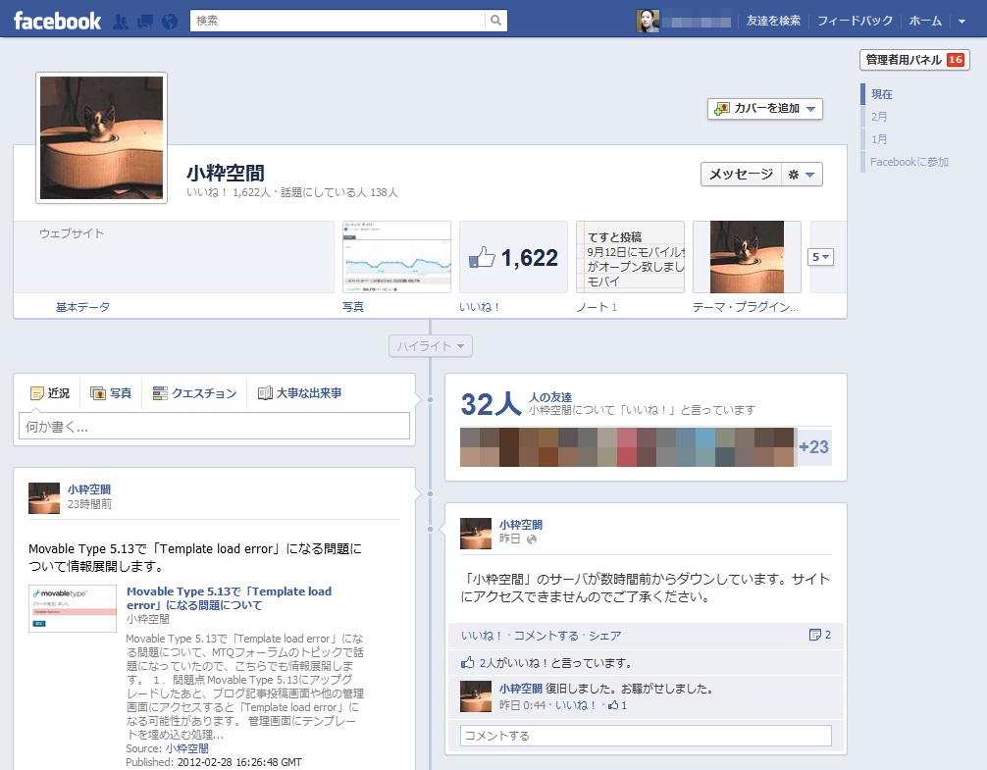Click the page avatar on server down post
Screen dimensions: 987x770
476,534
